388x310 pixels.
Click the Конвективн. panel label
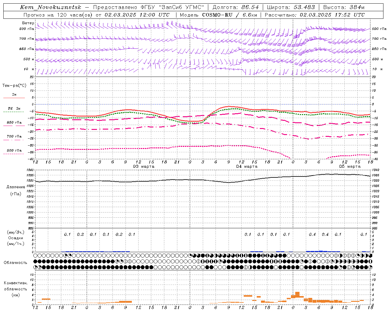pos(15,283)
